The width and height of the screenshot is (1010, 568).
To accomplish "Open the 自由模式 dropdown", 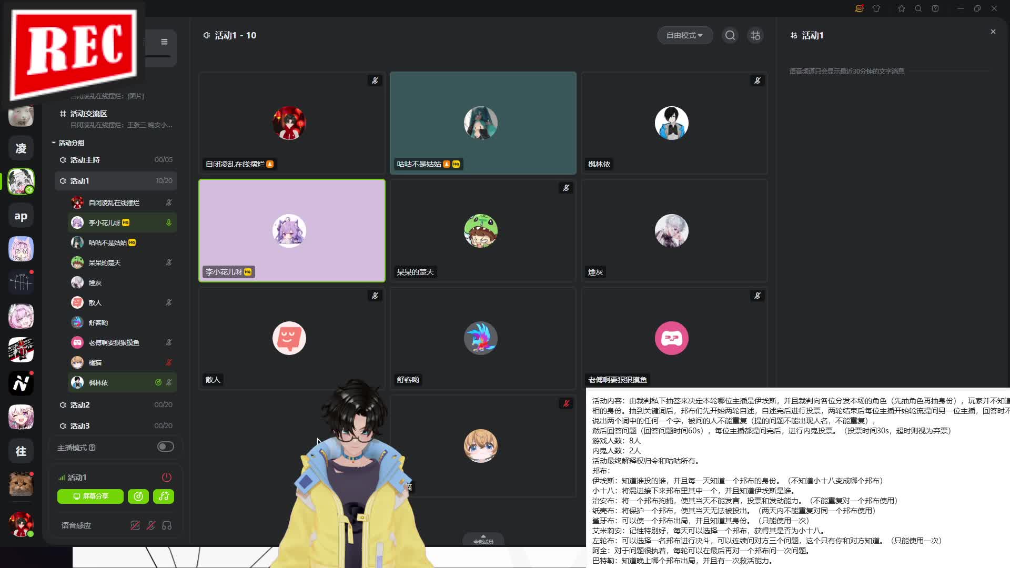I will pos(684,35).
